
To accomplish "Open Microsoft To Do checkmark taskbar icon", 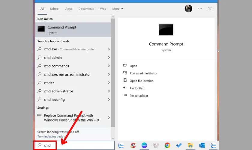I will point(179,145).
